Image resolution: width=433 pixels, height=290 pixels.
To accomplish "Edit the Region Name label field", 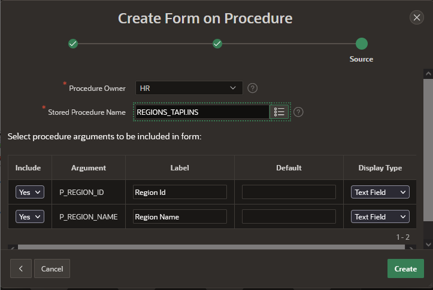I will tap(180, 216).
